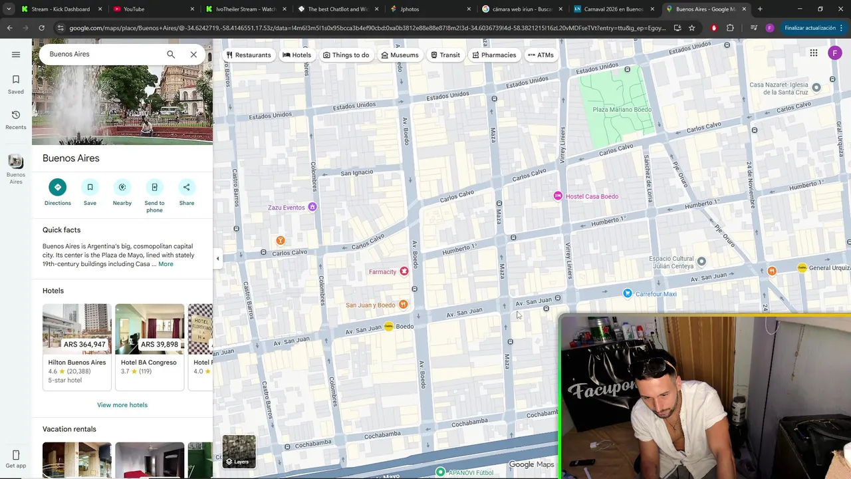Send Buenos Aires to phone

(x=154, y=196)
